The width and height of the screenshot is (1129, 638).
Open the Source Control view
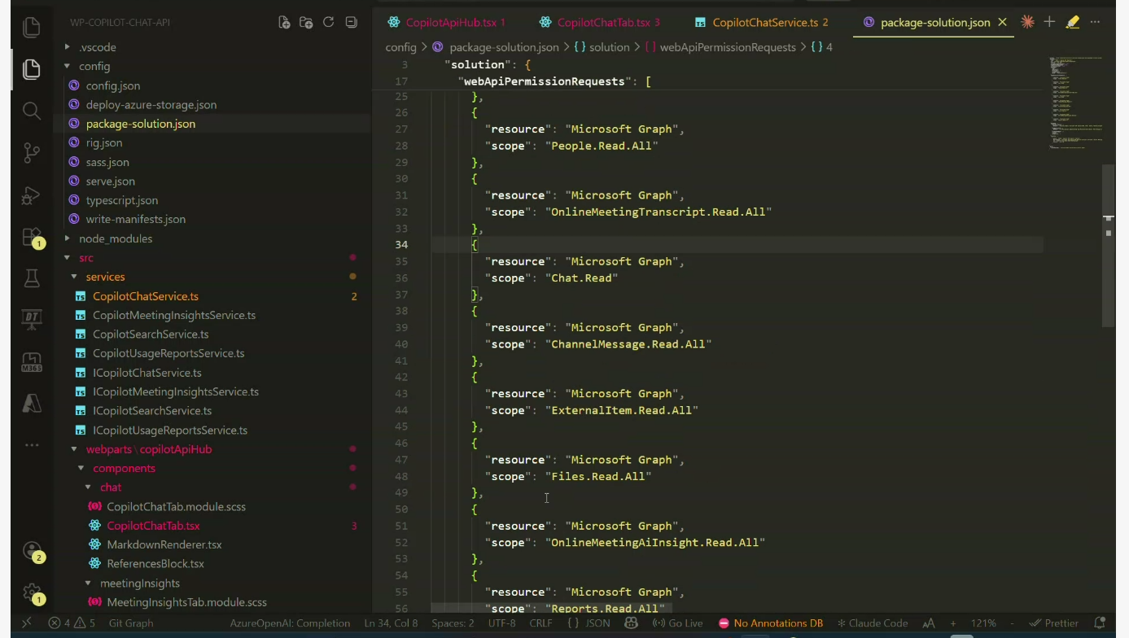(x=32, y=153)
